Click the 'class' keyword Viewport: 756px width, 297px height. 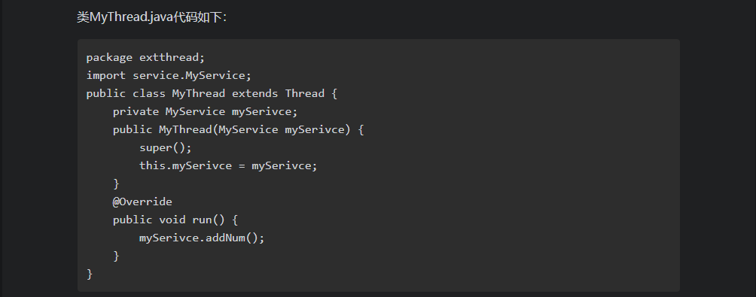click(149, 93)
